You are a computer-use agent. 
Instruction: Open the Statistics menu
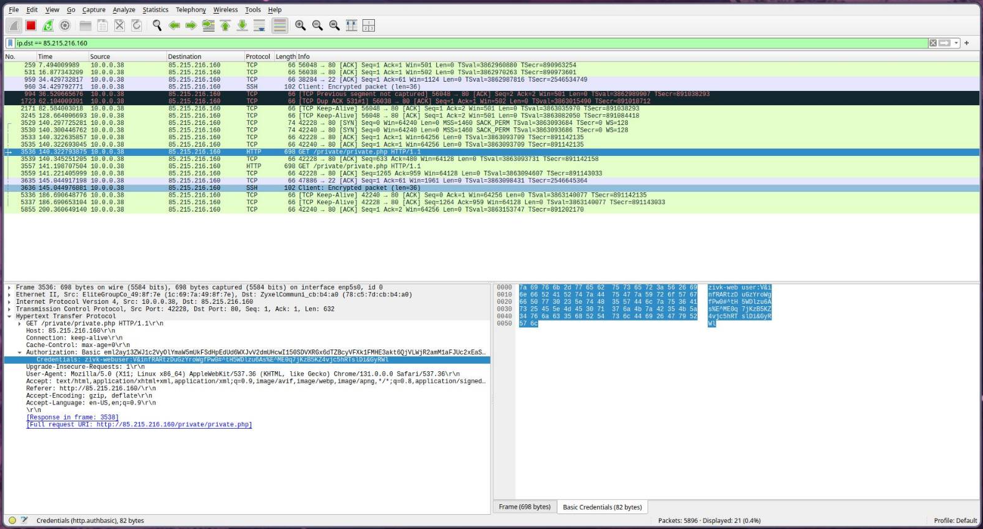pyautogui.click(x=155, y=10)
